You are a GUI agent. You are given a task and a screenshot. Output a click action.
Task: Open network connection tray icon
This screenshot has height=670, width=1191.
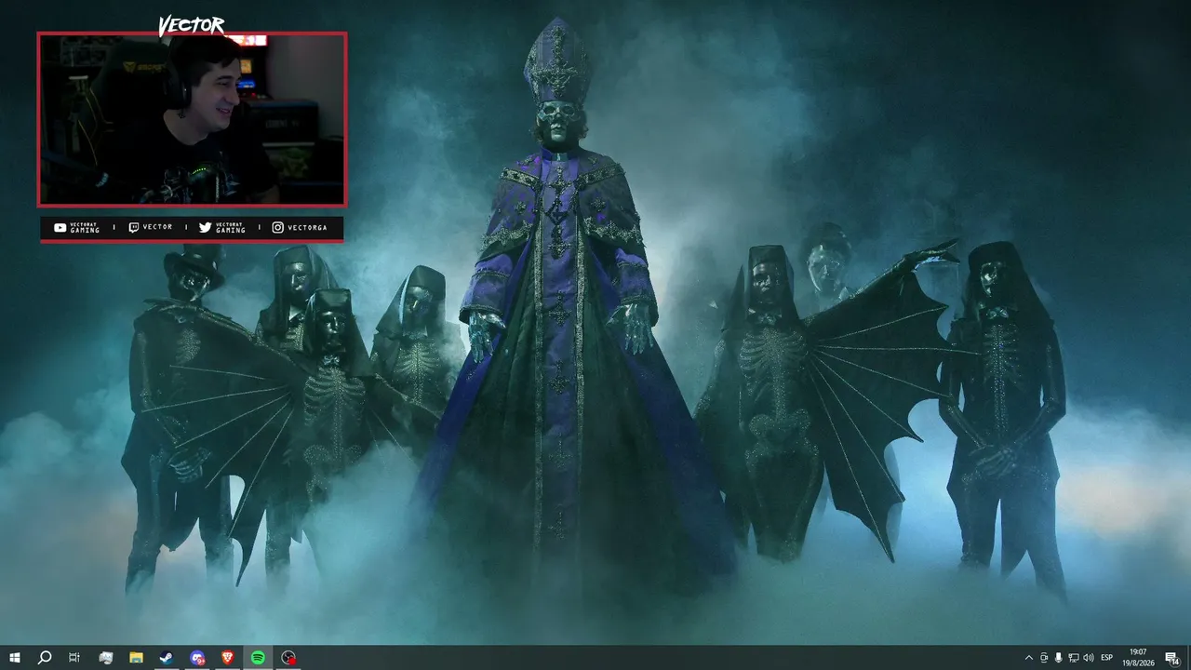[x=1074, y=657]
